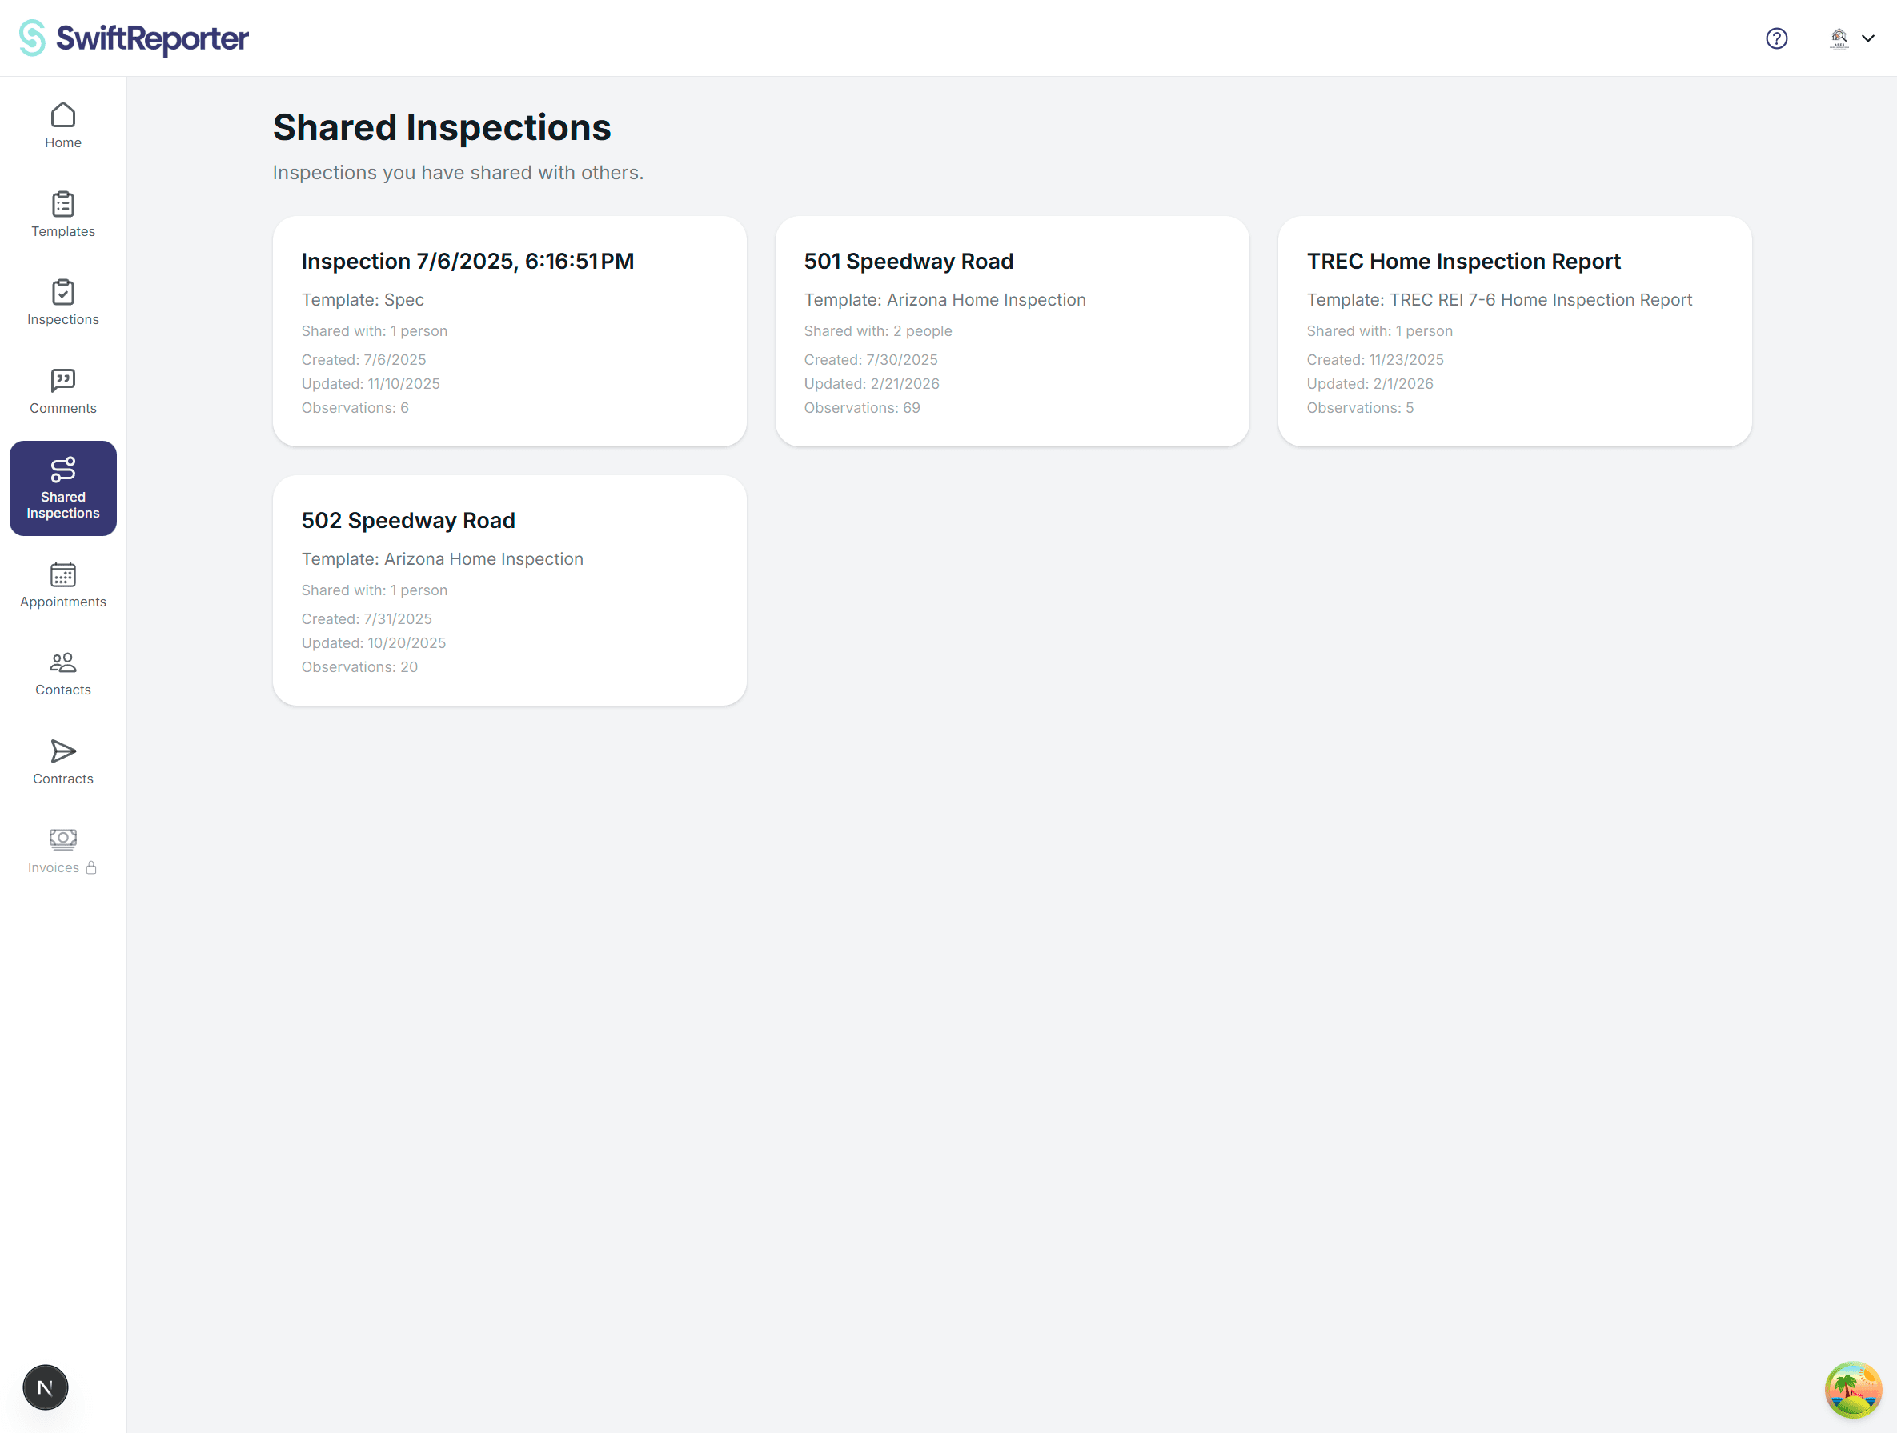Open Inspections checklist icon
Viewport: 1897px width, 1433px height.
click(63, 292)
